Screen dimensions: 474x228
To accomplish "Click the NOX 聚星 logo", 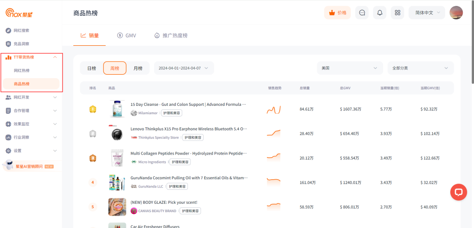I will tap(19, 13).
